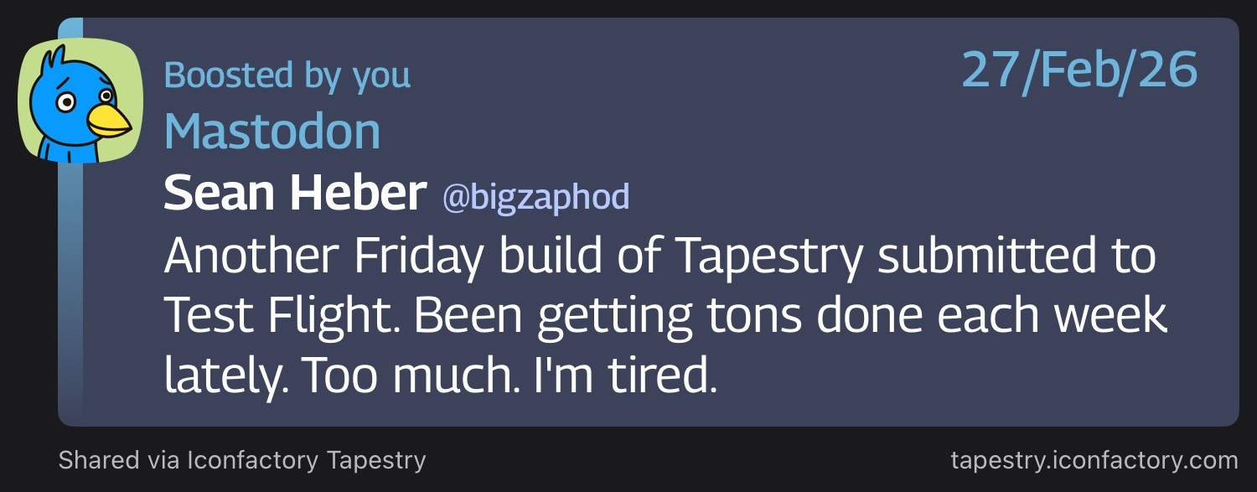The image size is (1257, 492).
Task: Click "Tapestry" in the post text
Action: 769,258
